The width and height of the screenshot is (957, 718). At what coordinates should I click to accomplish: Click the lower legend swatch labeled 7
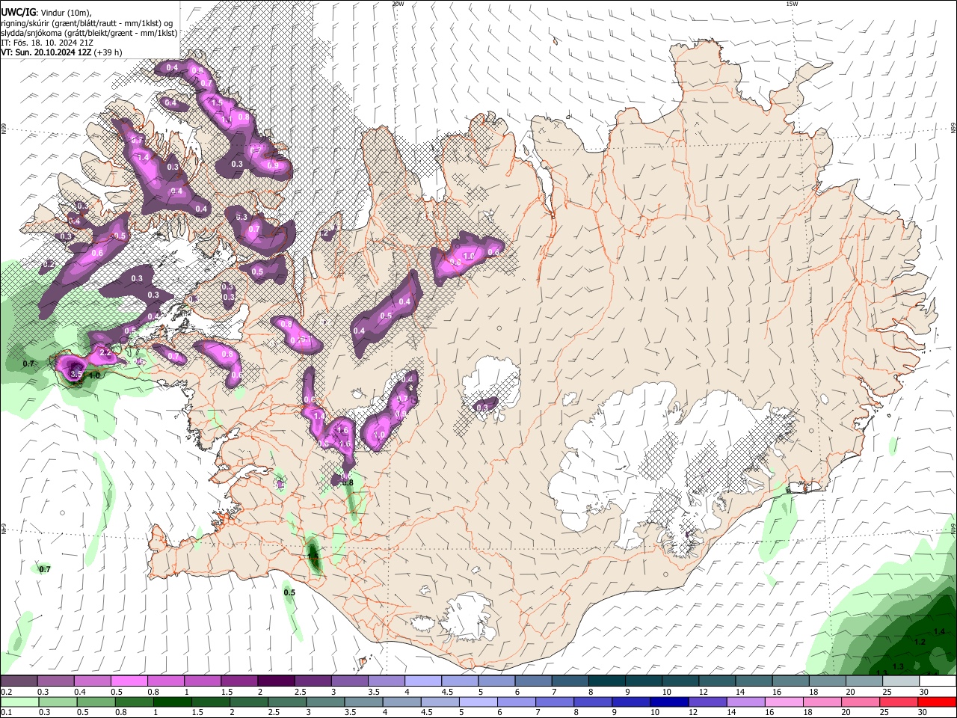[x=555, y=702]
